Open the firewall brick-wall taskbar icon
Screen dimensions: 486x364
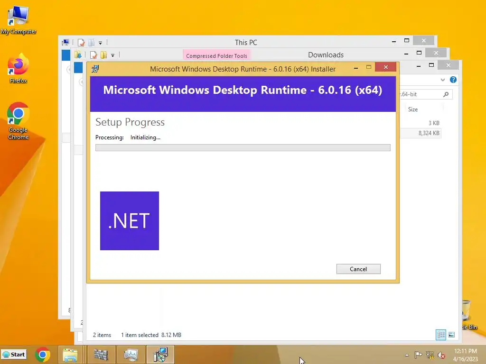point(101,355)
